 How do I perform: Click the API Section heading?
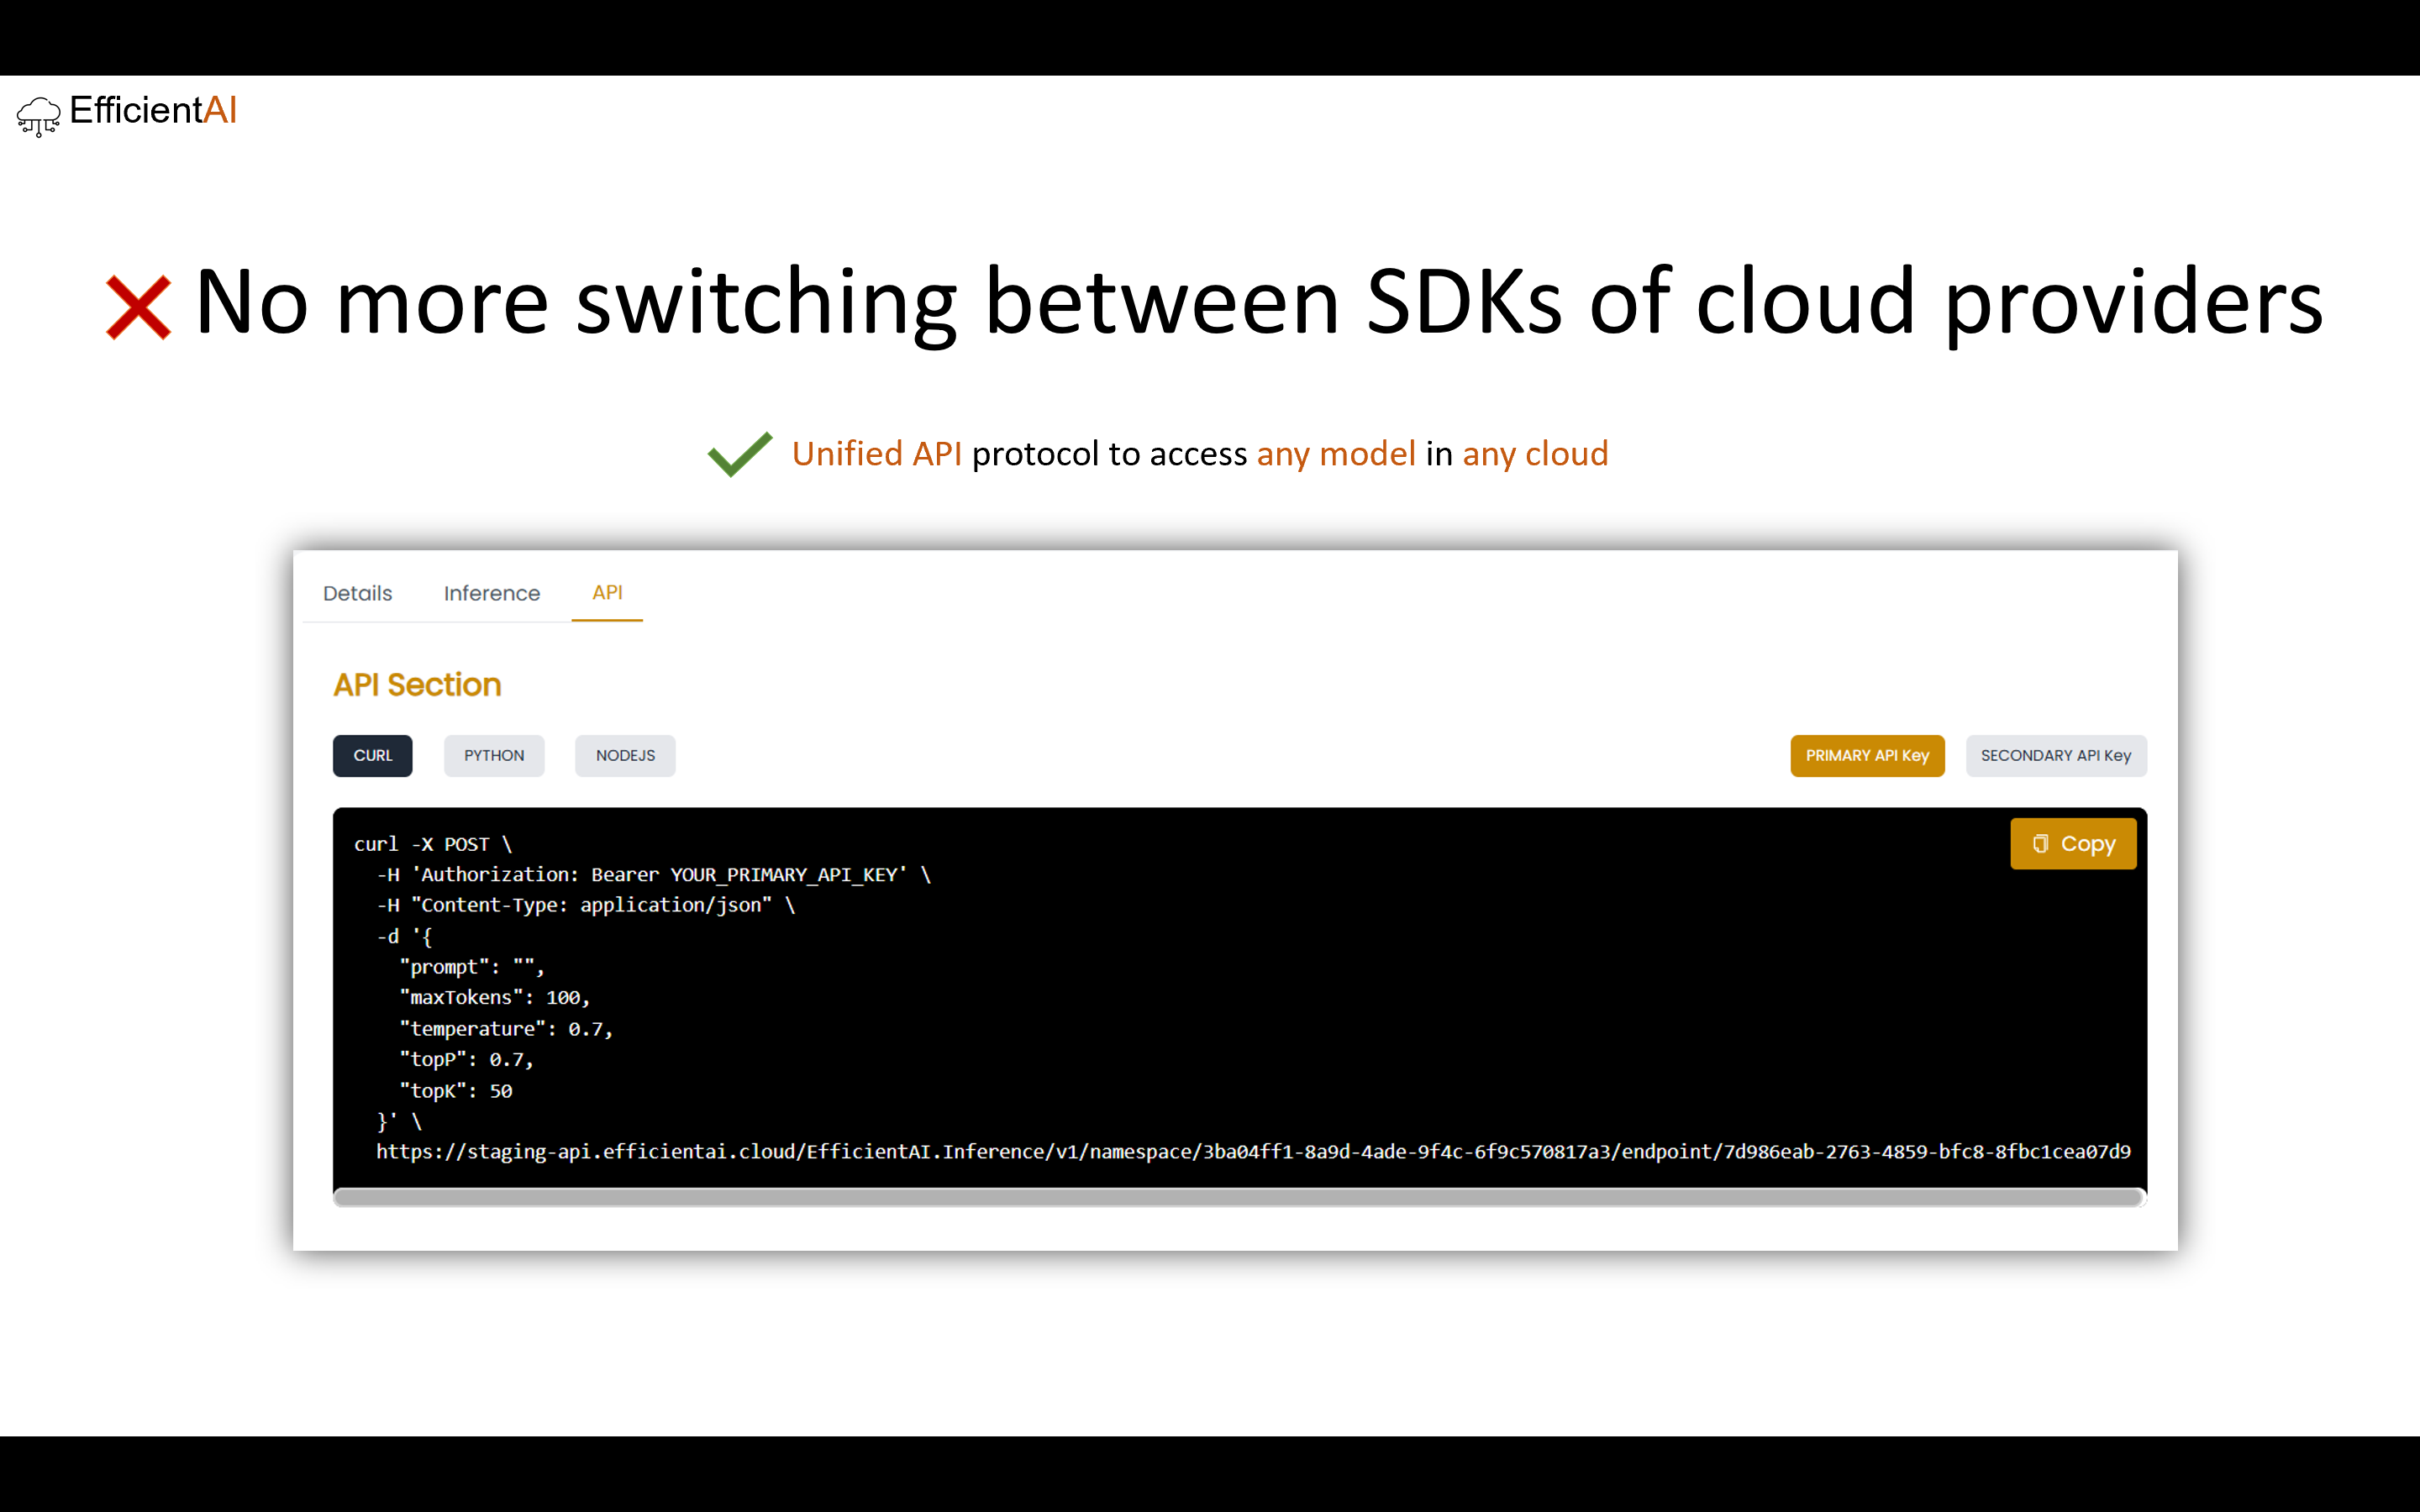point(417,685)
